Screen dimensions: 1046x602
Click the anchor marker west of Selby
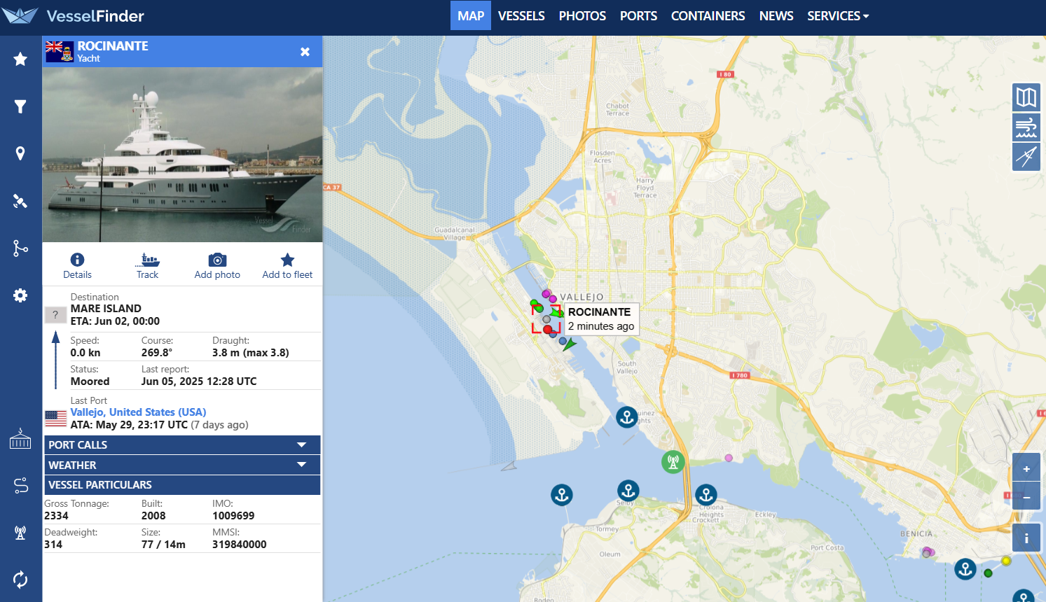click(x=561, y=496)
